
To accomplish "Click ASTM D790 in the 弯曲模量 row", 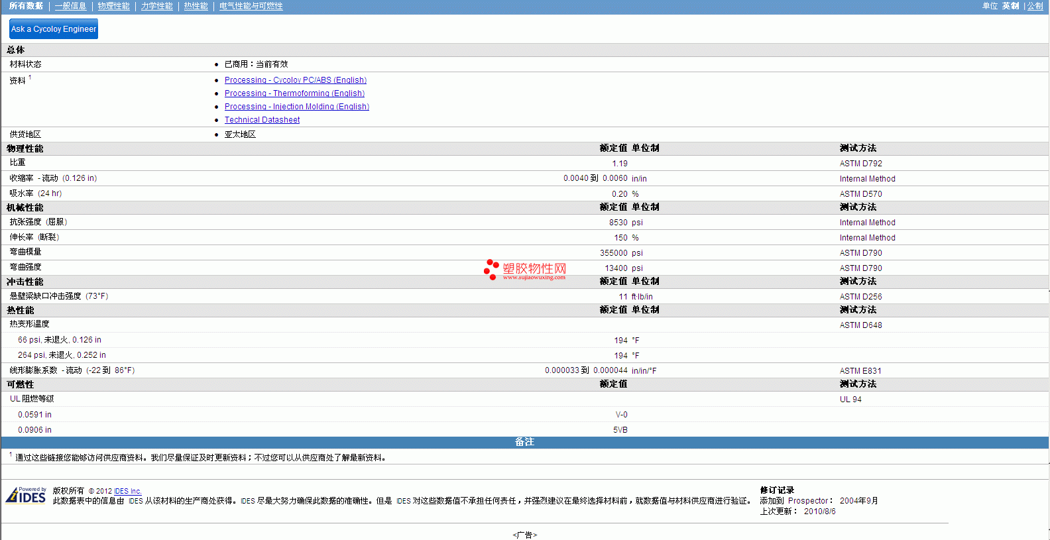I will (x=861, y=253).
